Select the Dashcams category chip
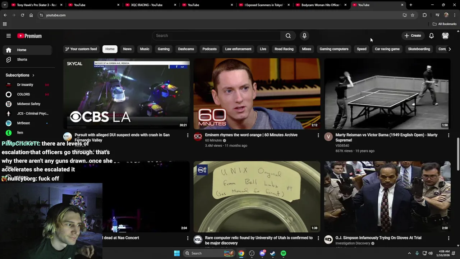This screenshot has width=460, height=259. coord(186,49)
